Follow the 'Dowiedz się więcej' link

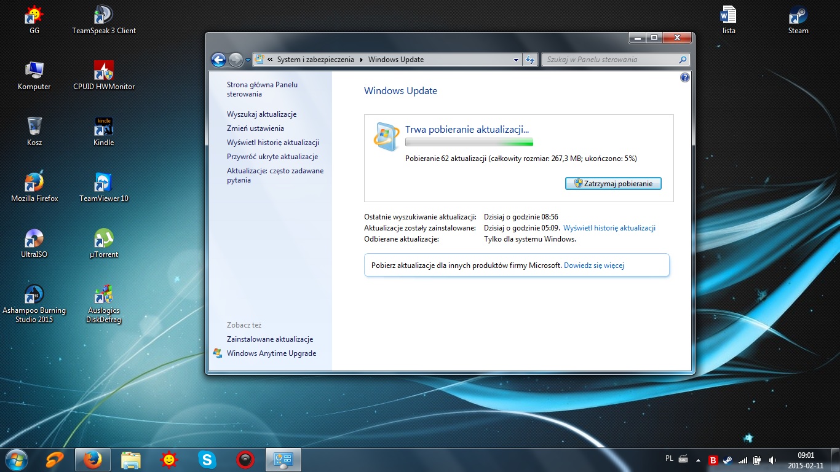(593, 265)
